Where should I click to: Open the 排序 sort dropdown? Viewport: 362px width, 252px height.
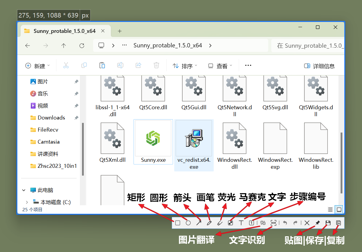click(x=184, y=66)
